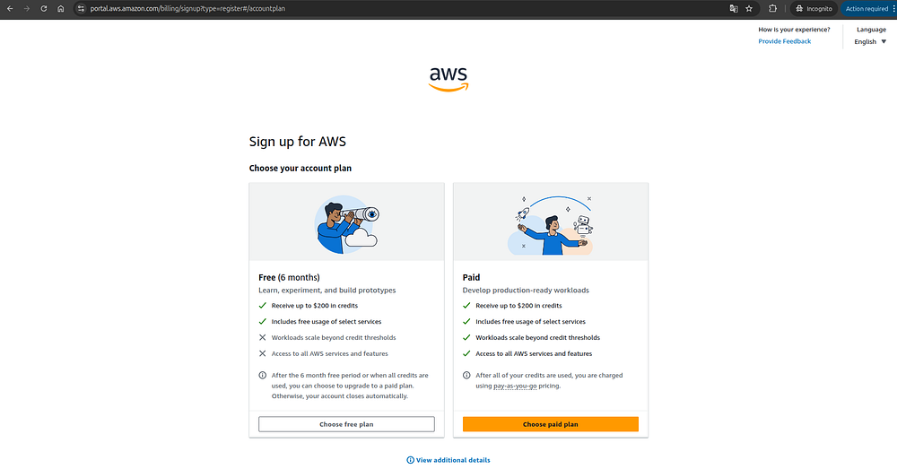This screenshot has height=469, width=897.
Task: Expand View additional details
Action: [x=448, y=460]
